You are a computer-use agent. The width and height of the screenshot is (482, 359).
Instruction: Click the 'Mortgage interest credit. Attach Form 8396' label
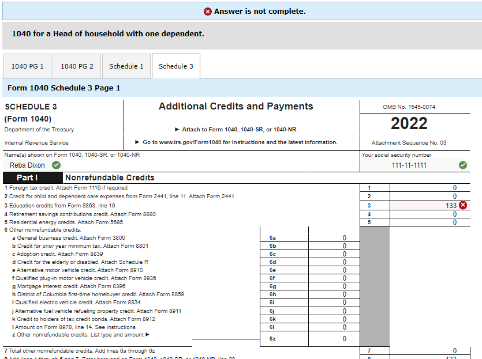click(72, 286)
